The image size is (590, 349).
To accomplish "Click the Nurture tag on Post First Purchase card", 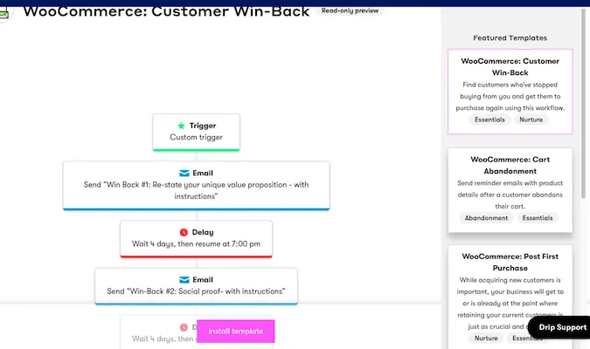I will [x=486, y=339].
